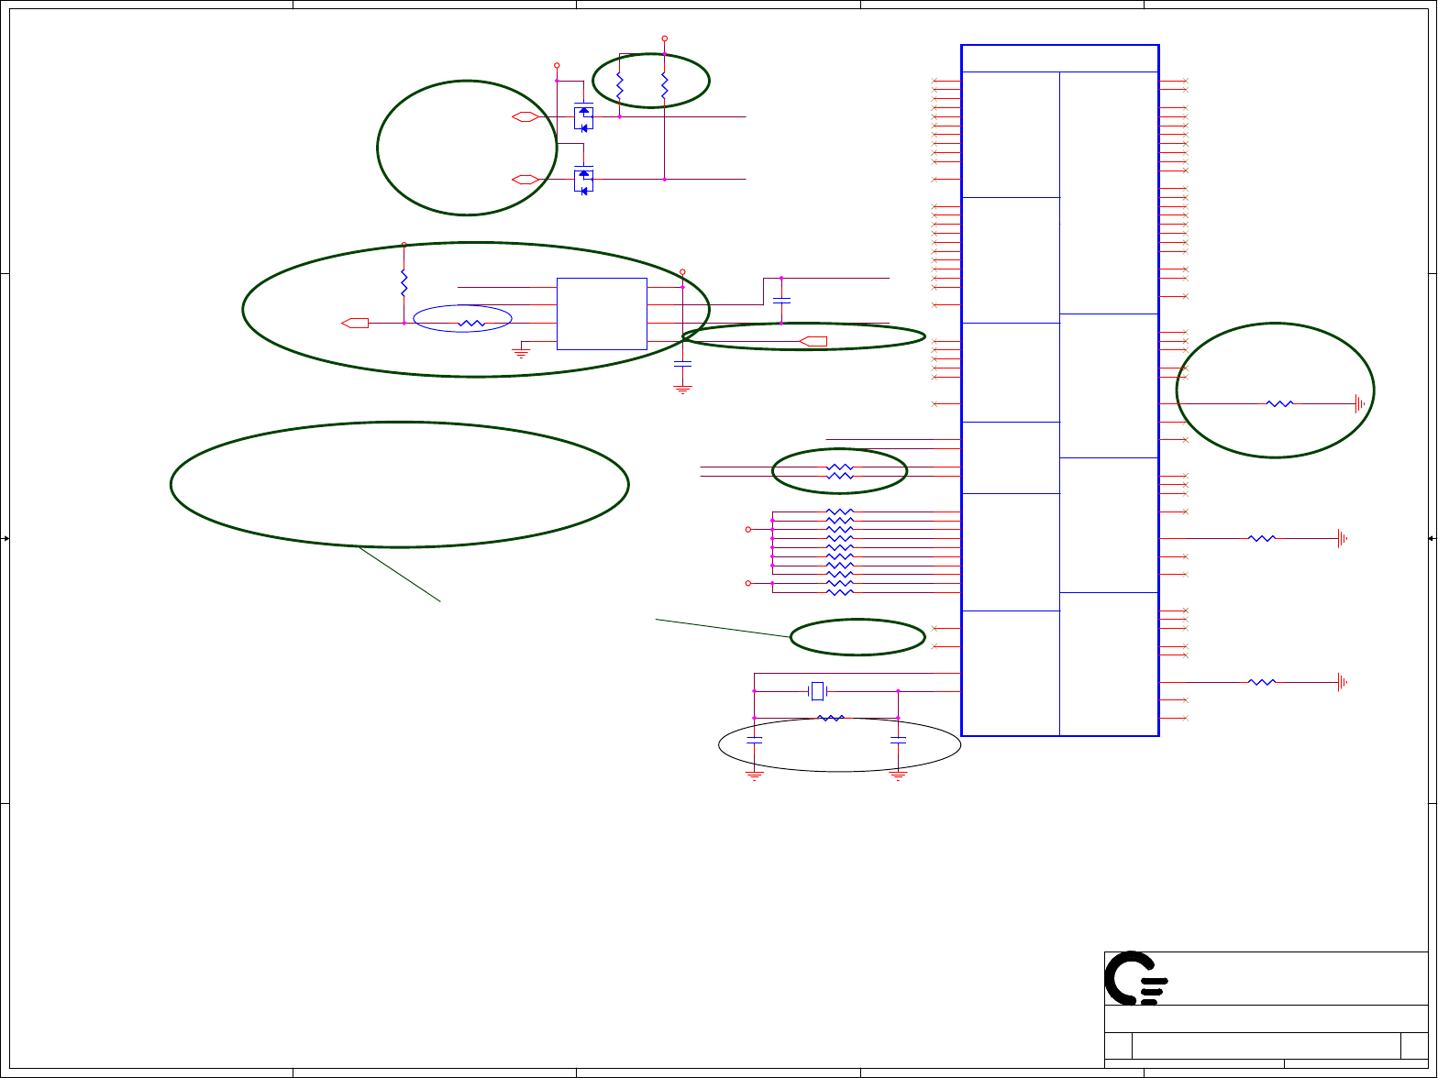Viewport: 1438px width, 1078px height.
Task: Select bottom resistor of the ten-resistor array
Action: 840,592
